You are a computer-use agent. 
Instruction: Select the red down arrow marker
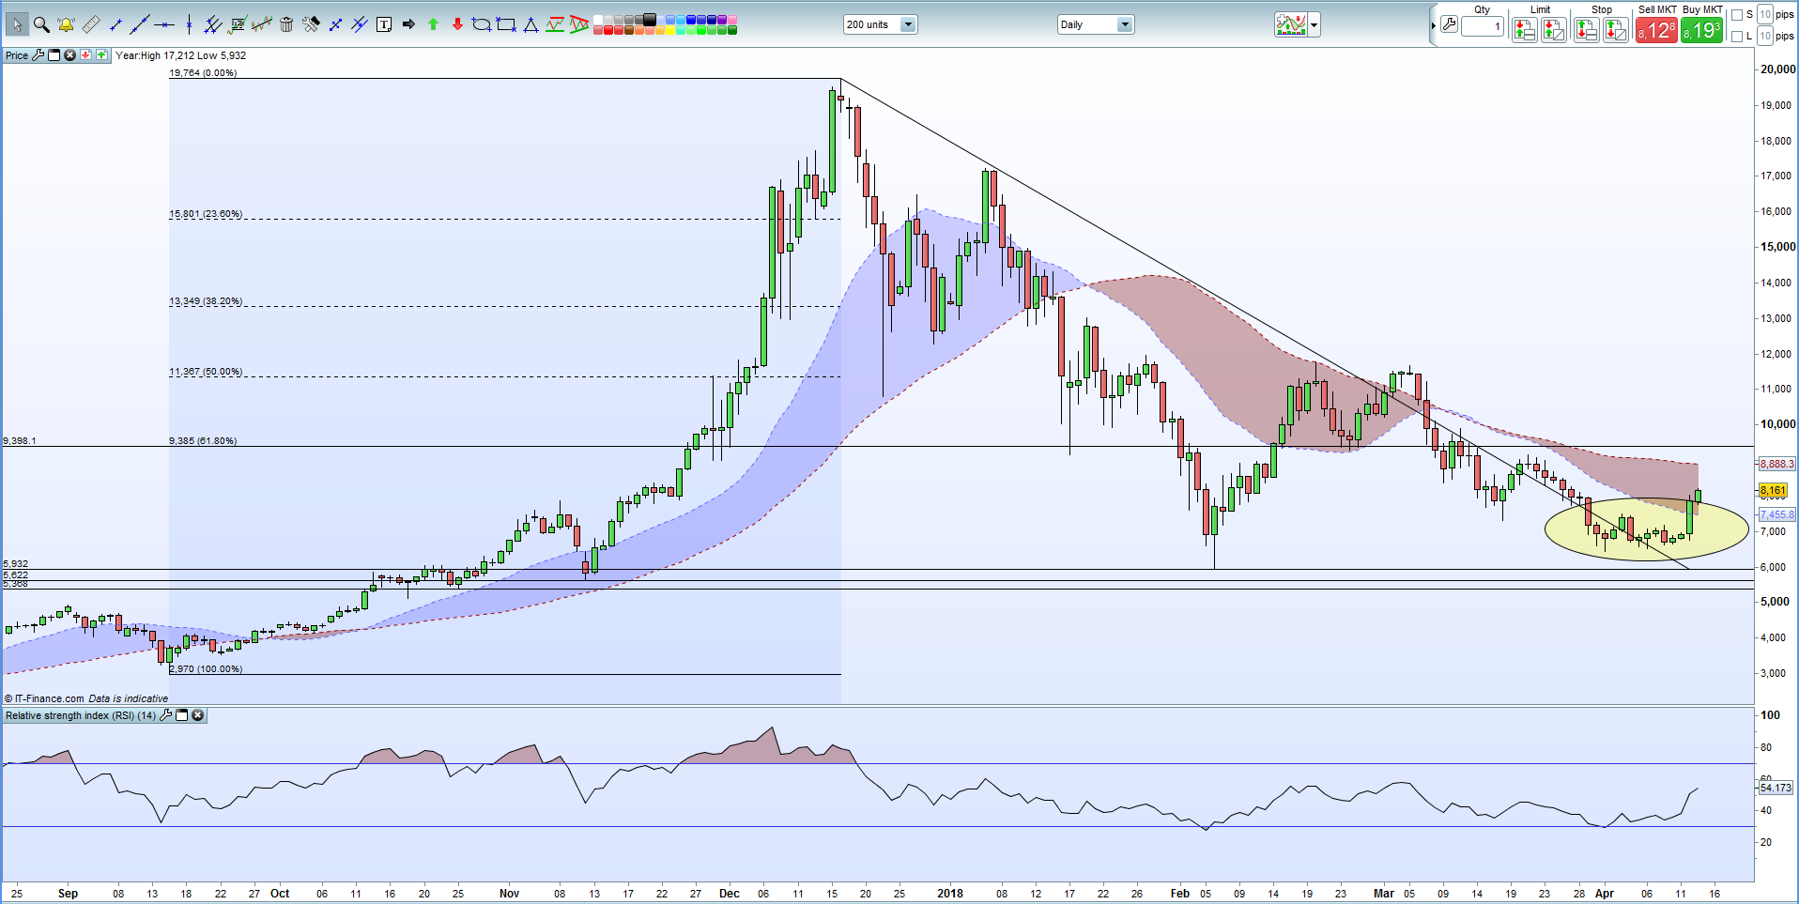pyautogui.click(x=457, y=24)
